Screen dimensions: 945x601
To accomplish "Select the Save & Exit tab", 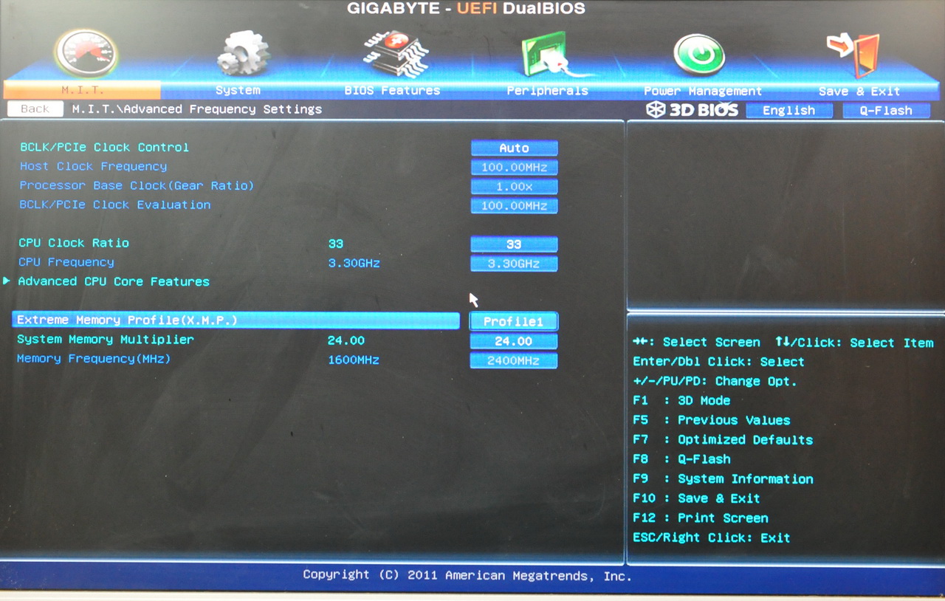I will click(859, 91).
